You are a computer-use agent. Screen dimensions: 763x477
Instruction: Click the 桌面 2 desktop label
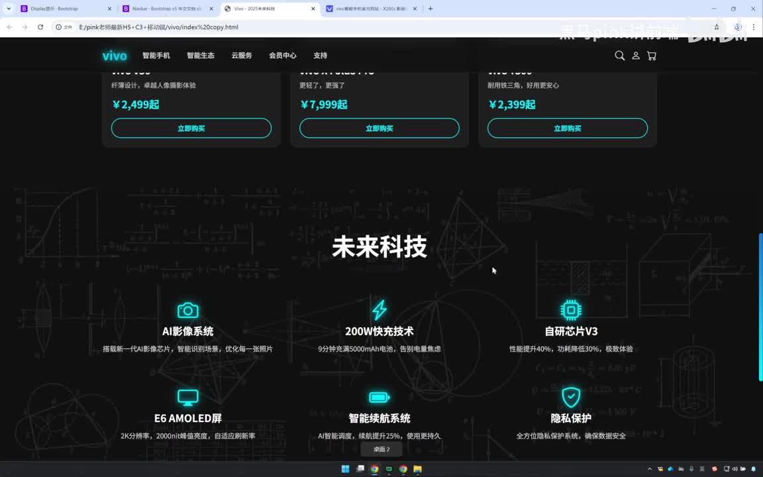[381, 449]
